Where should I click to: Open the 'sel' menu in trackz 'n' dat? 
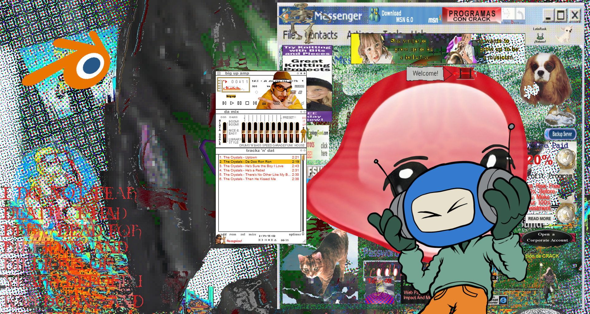coord(243,234)
